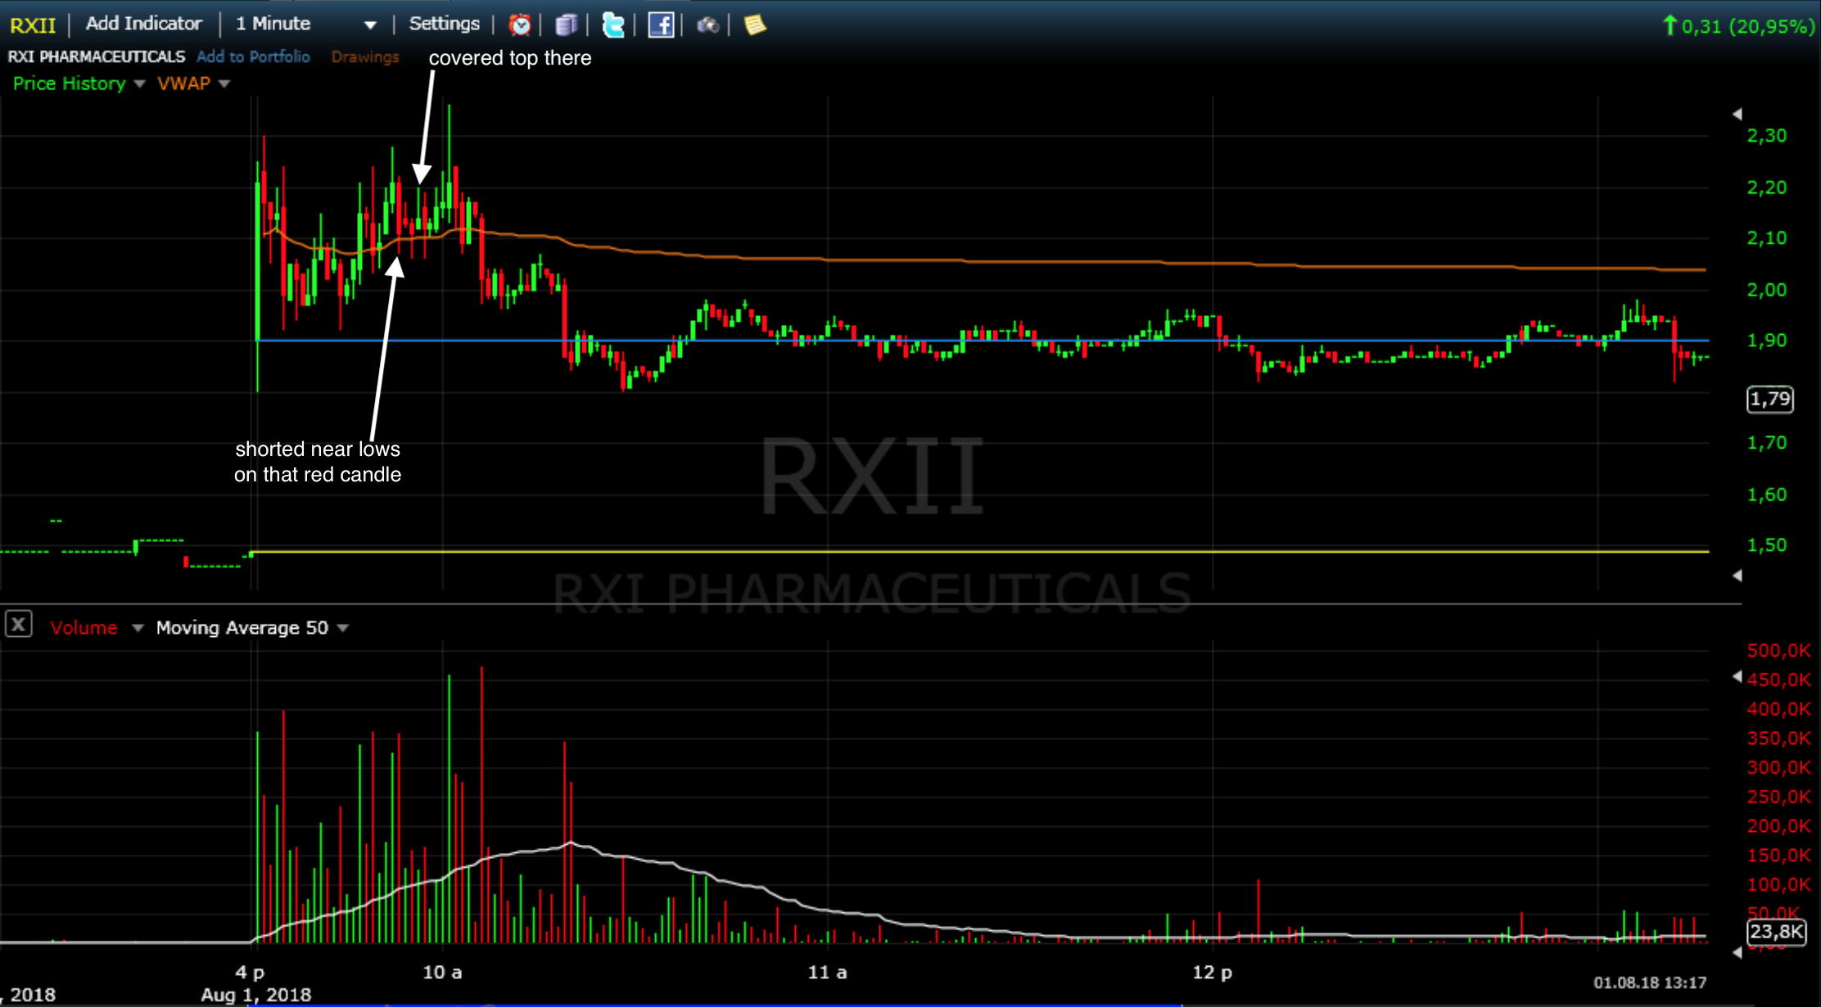Viewport: 1821px width, 1007px height.
Task: Click top-right arrow beside price scale
Action: [1737, 114]
